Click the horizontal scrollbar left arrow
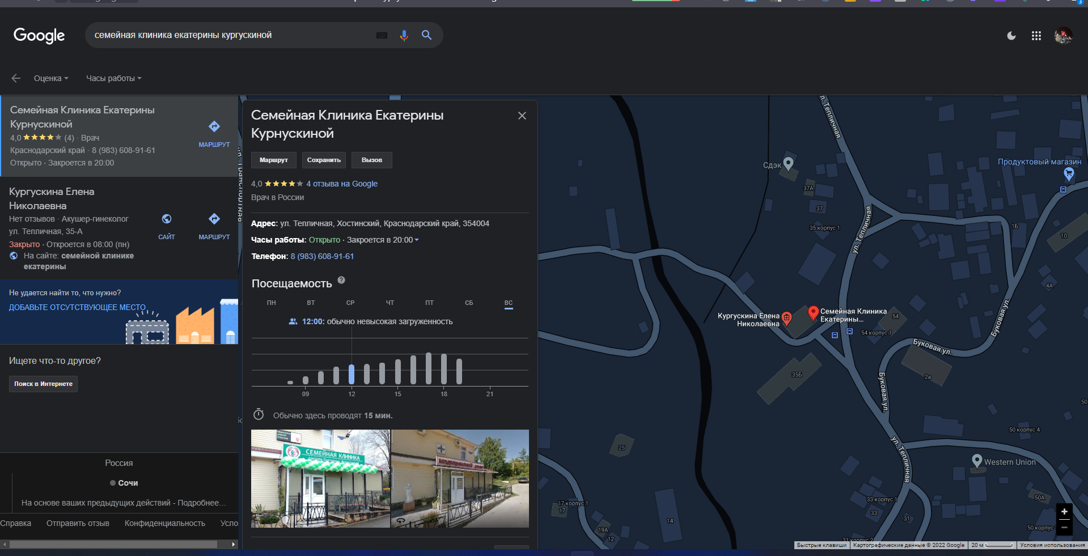Image resolution: width=1088 pixels, height=556 pixels. pos(5,544)
